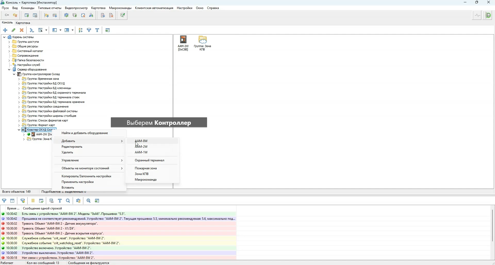Click the event log vertical scrollbar
This screenshot has height=265, width=495.
[x=493, y=226]
